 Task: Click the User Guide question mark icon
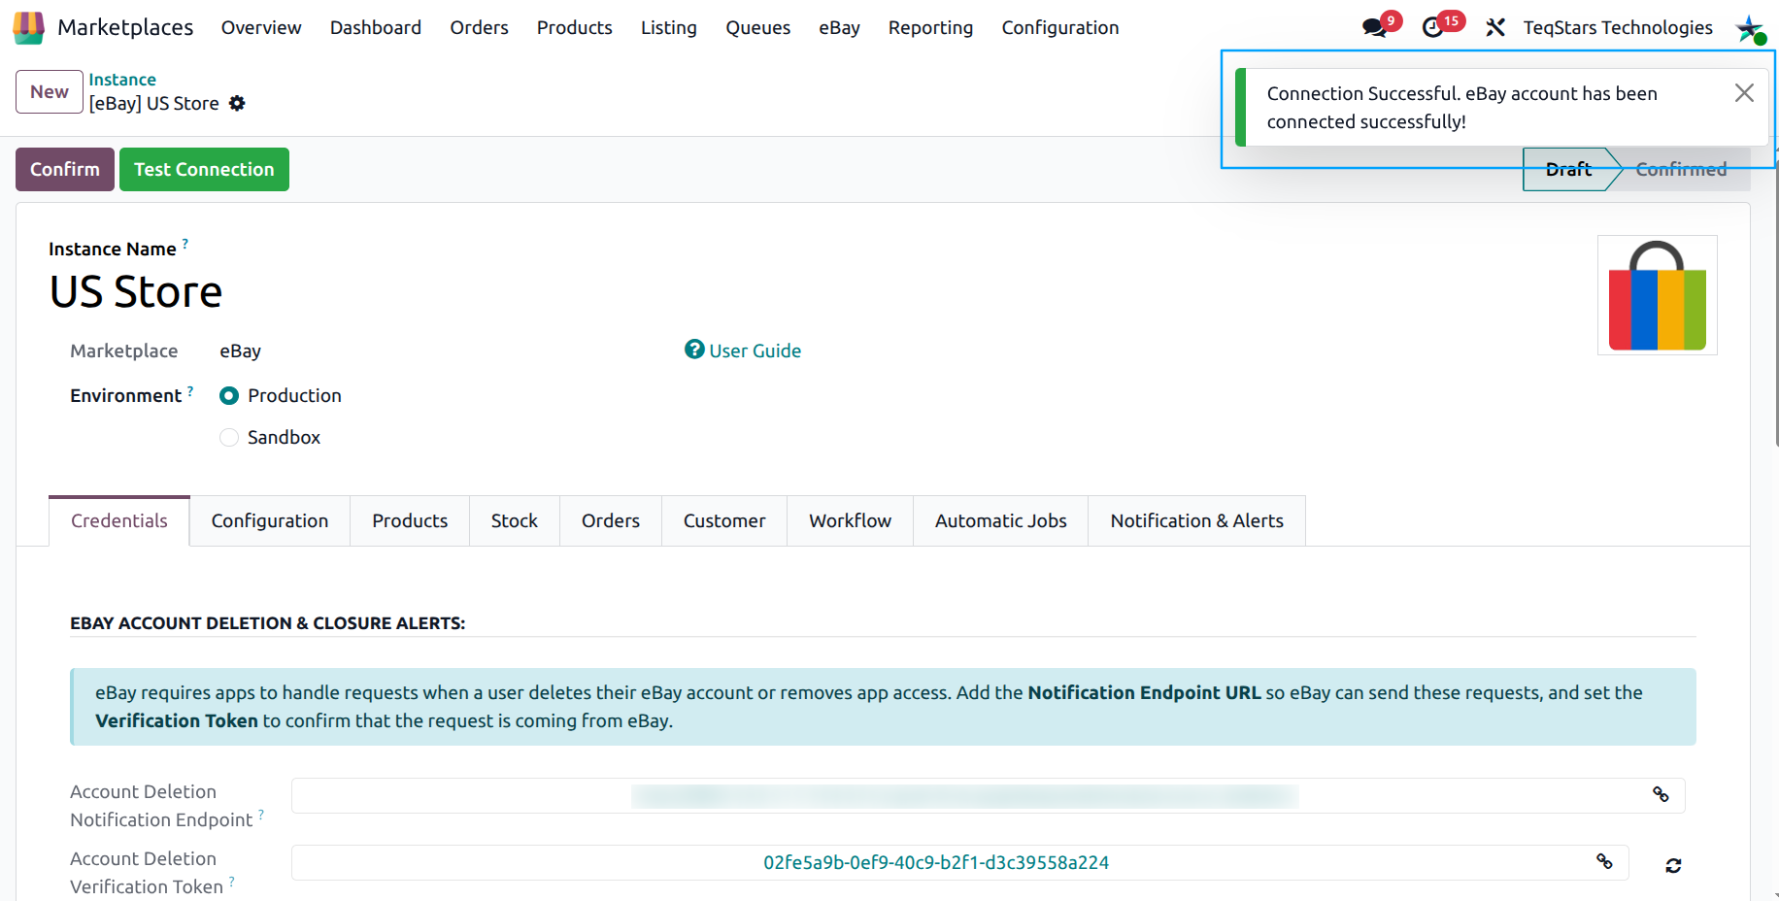coord(694,349)
